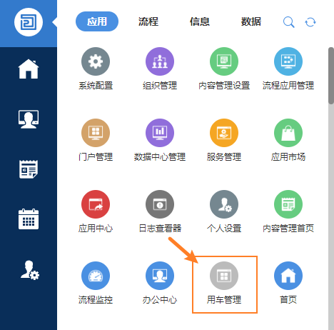Open sidebar user settings icon
Screen dimensions: 334x330
click(x=30, y=270)
